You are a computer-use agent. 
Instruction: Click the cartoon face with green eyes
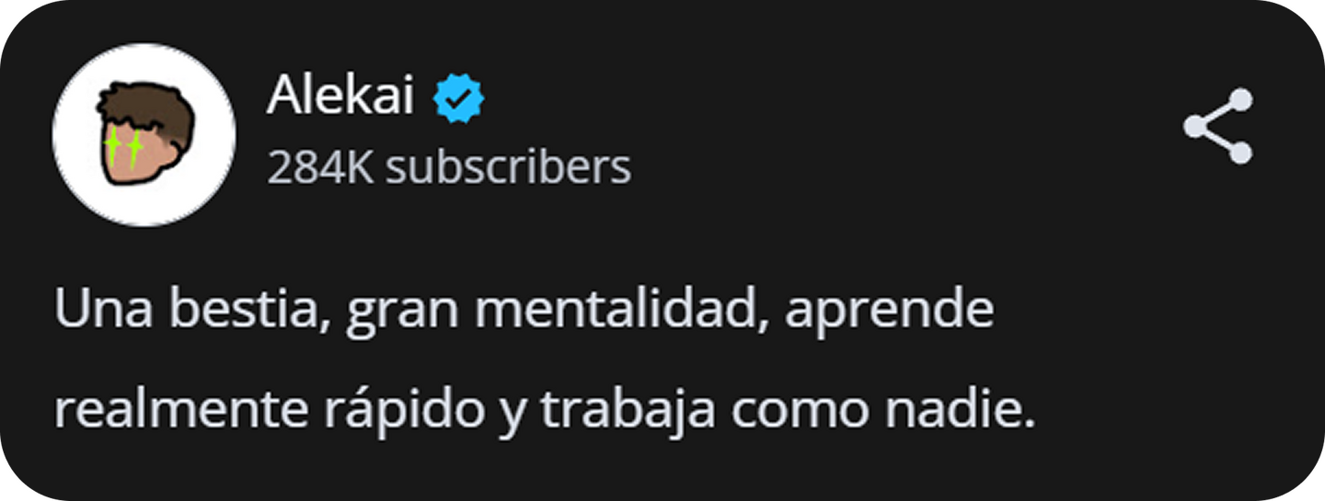click(x=144, y=134)
